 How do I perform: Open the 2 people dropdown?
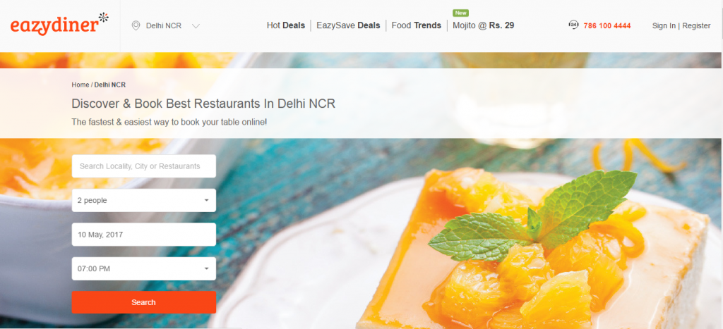pos(144,200)
